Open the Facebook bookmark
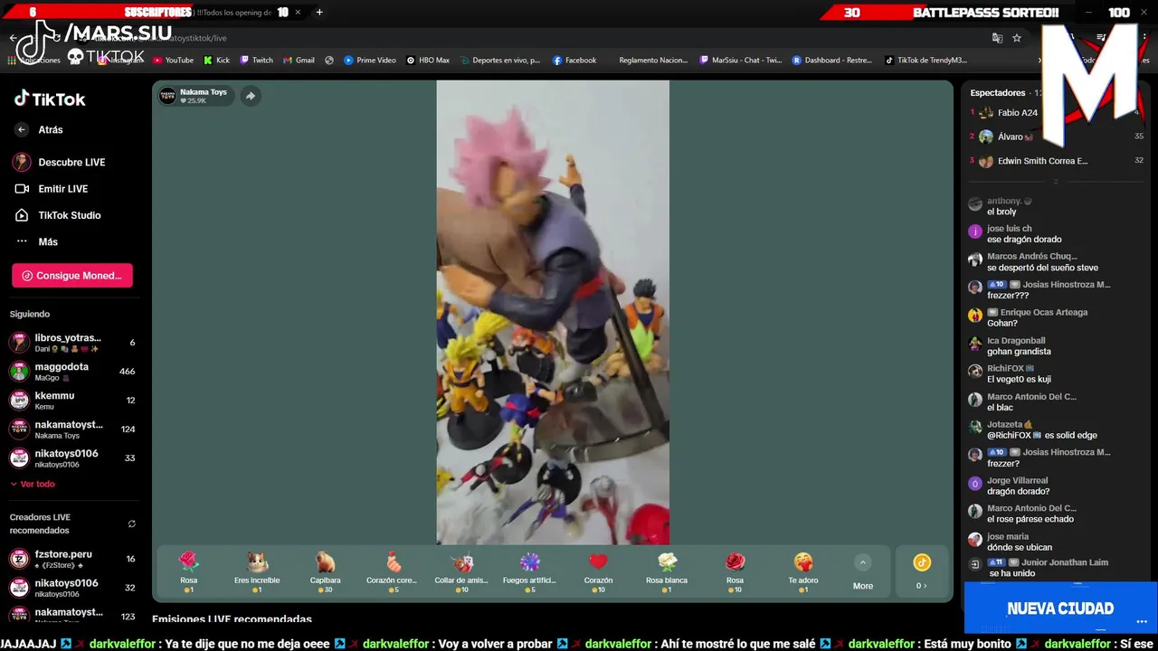1158x651 pixels. (x=574, y=61)
